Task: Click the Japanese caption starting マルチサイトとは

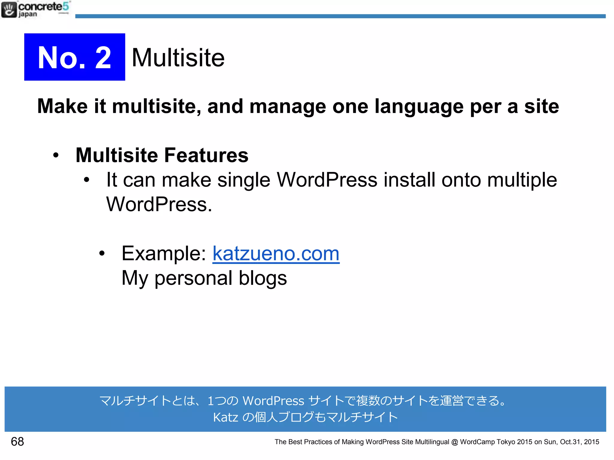Action: pyautogui.click(x=303, y=401)
